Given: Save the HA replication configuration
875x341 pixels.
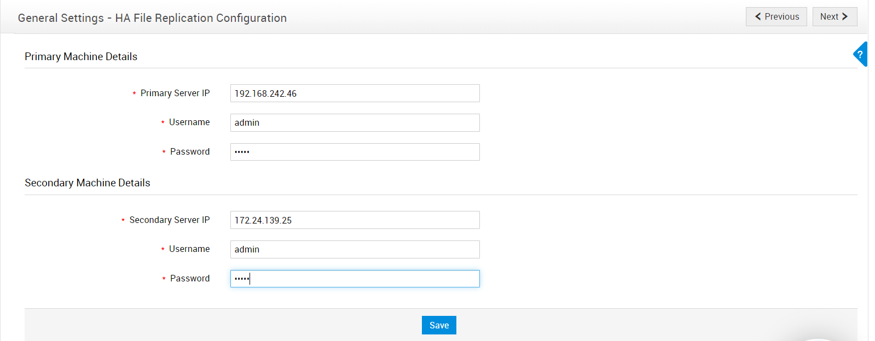Looking at the screenshot, I should click(439, 325).
